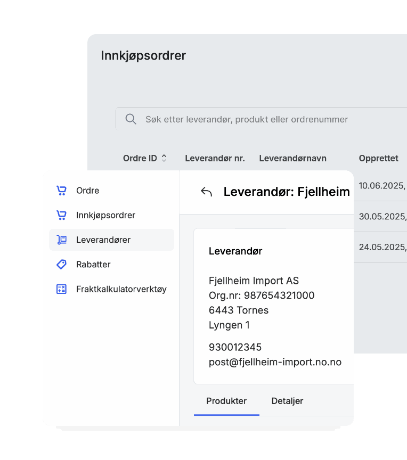Select Leverandører in the sidebar
The image size is (407, 460).
[111, 240]
